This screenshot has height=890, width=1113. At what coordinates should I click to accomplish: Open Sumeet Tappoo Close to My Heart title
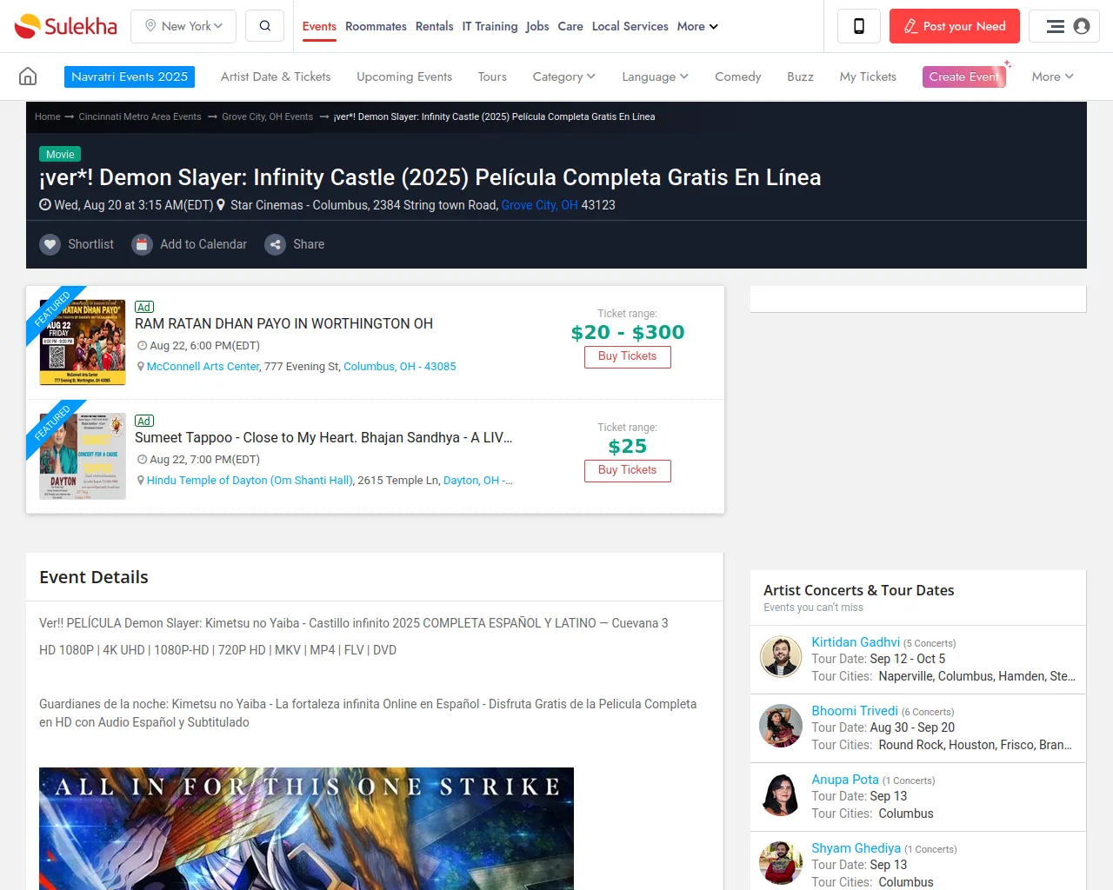(323, 437)
